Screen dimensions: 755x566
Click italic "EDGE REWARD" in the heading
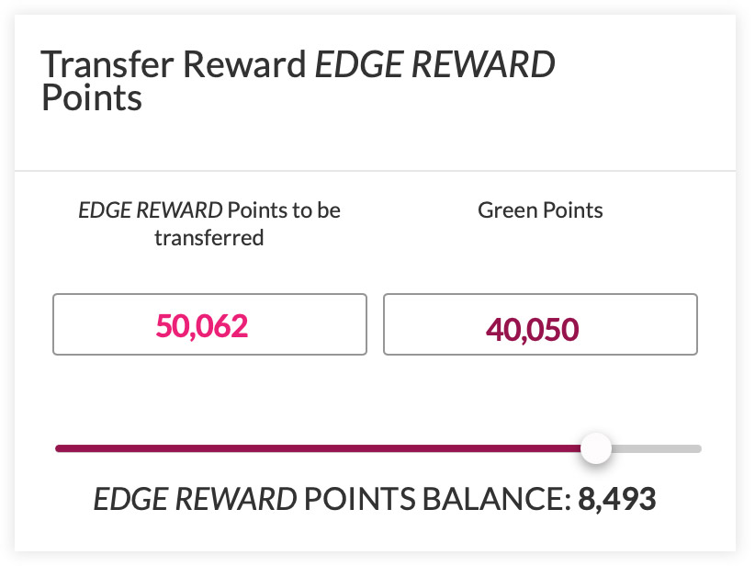tap(434, 64)
